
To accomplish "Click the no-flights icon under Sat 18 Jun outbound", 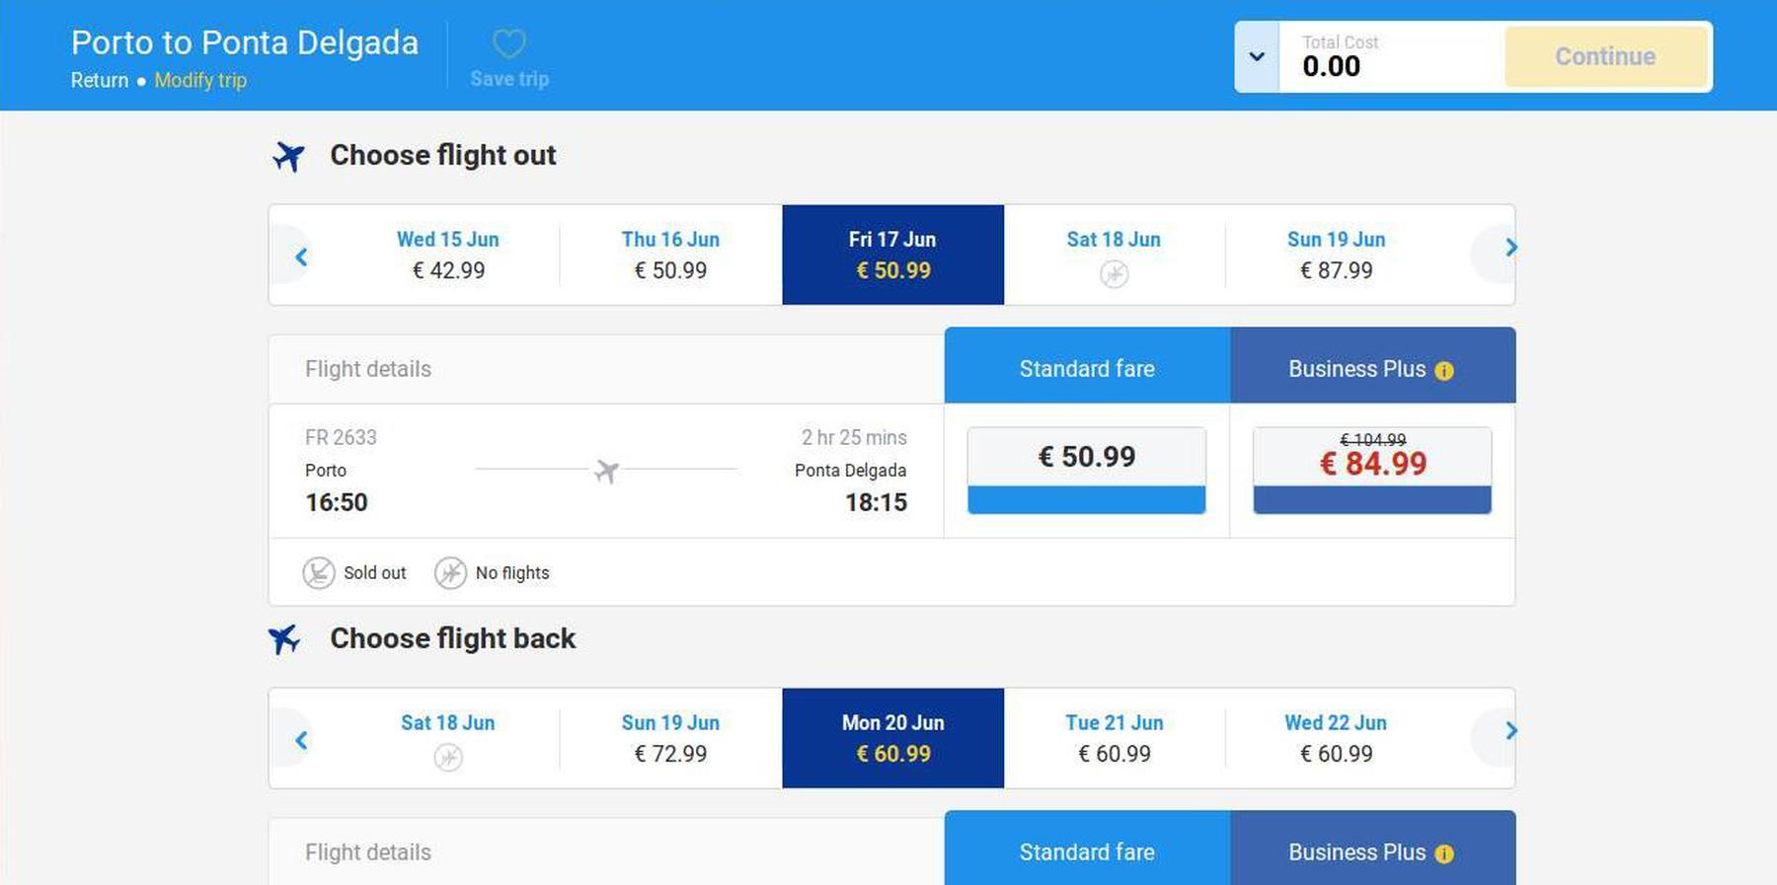I will (x=1115, y=274).
